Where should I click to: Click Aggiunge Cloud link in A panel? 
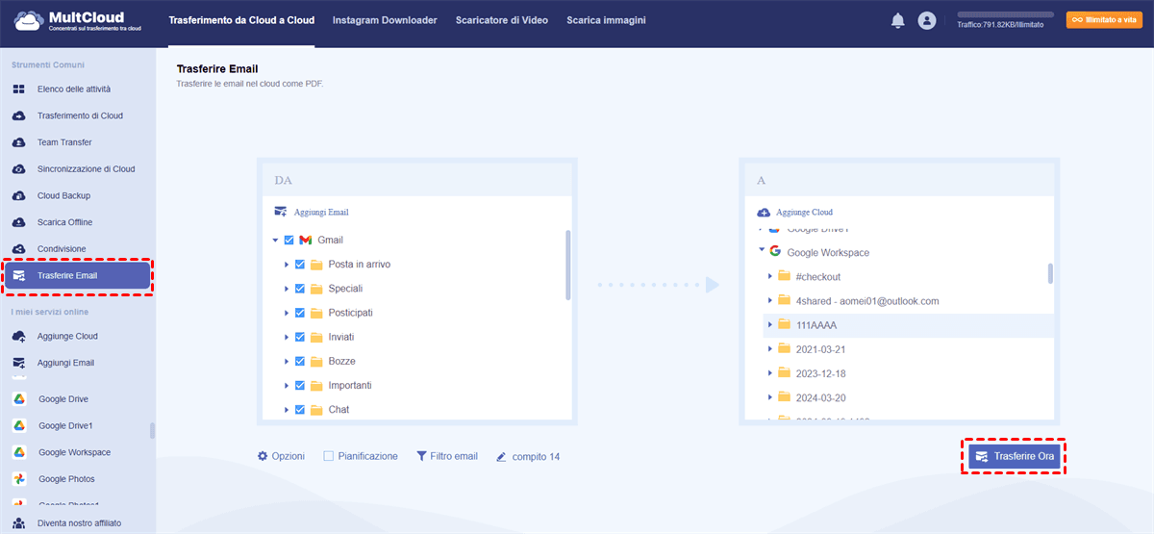point(804,212)
